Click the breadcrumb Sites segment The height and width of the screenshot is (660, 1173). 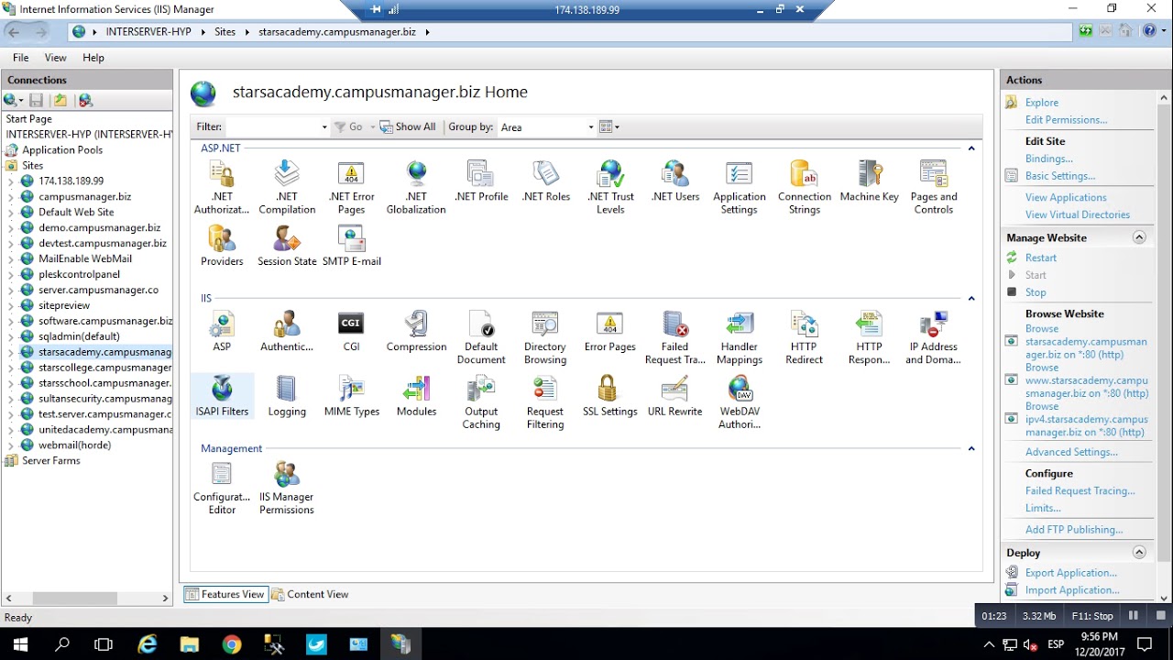pyautogui.click(x=225, y=31)
